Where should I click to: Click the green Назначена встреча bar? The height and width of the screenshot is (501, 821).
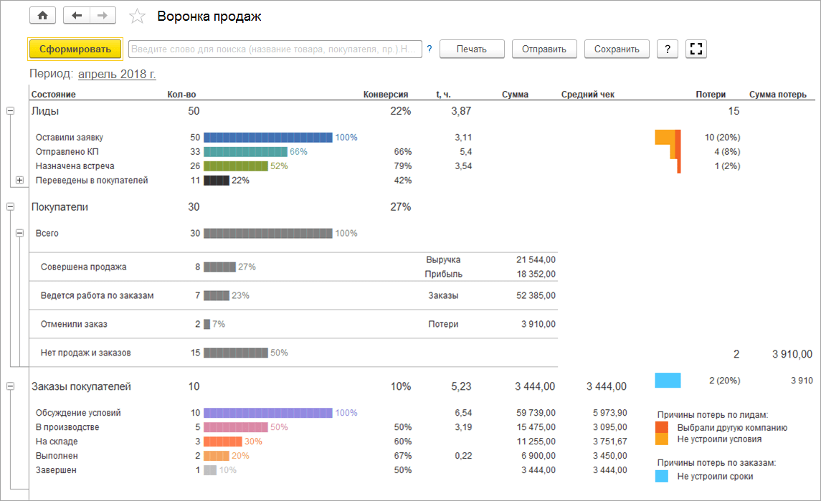pos(236,166)
